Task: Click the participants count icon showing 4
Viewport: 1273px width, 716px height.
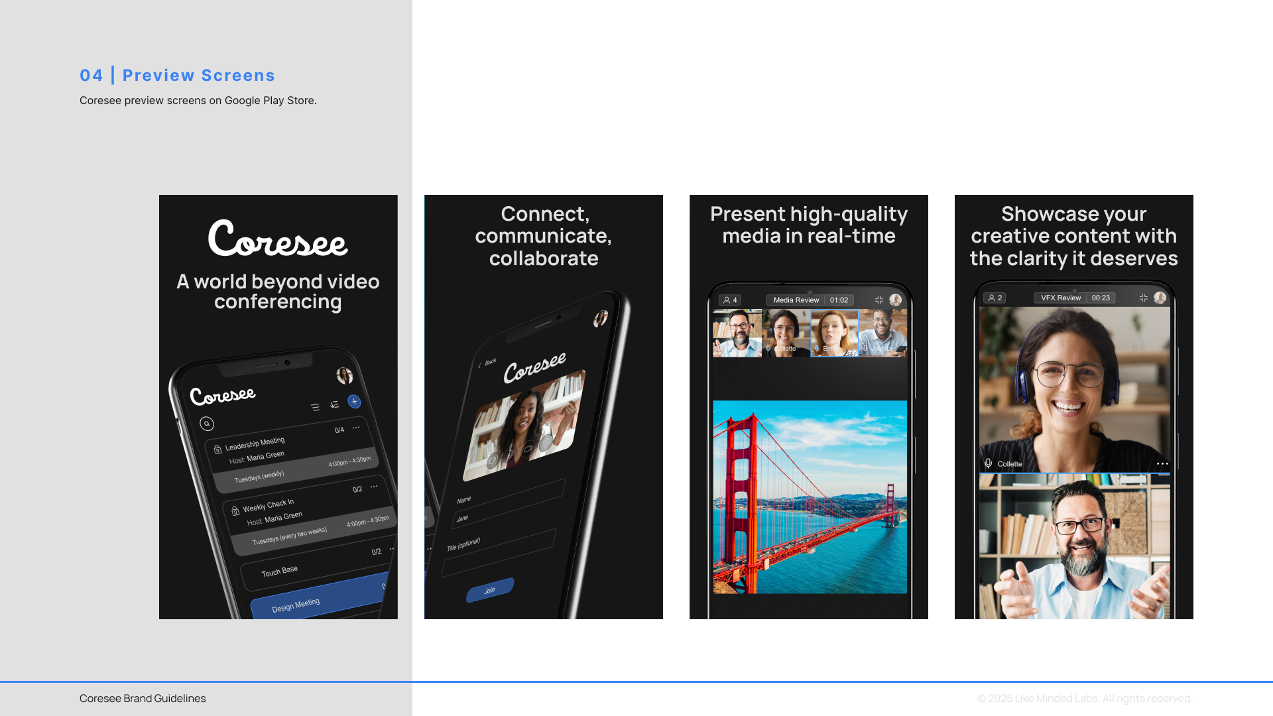Action: click(729, 300)
